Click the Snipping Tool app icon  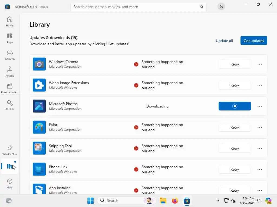pyautogui.click(x=39, y=148)
